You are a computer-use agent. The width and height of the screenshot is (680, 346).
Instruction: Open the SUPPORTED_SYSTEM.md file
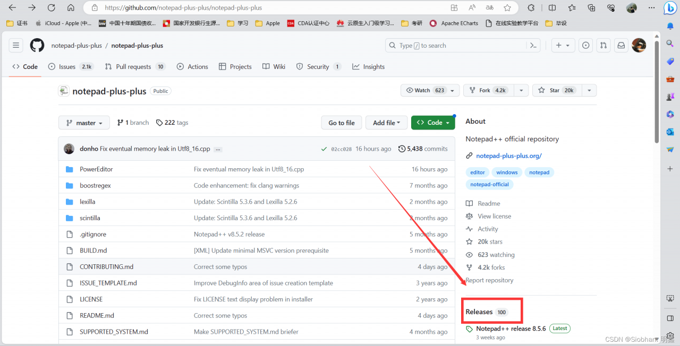click(114, 332)
